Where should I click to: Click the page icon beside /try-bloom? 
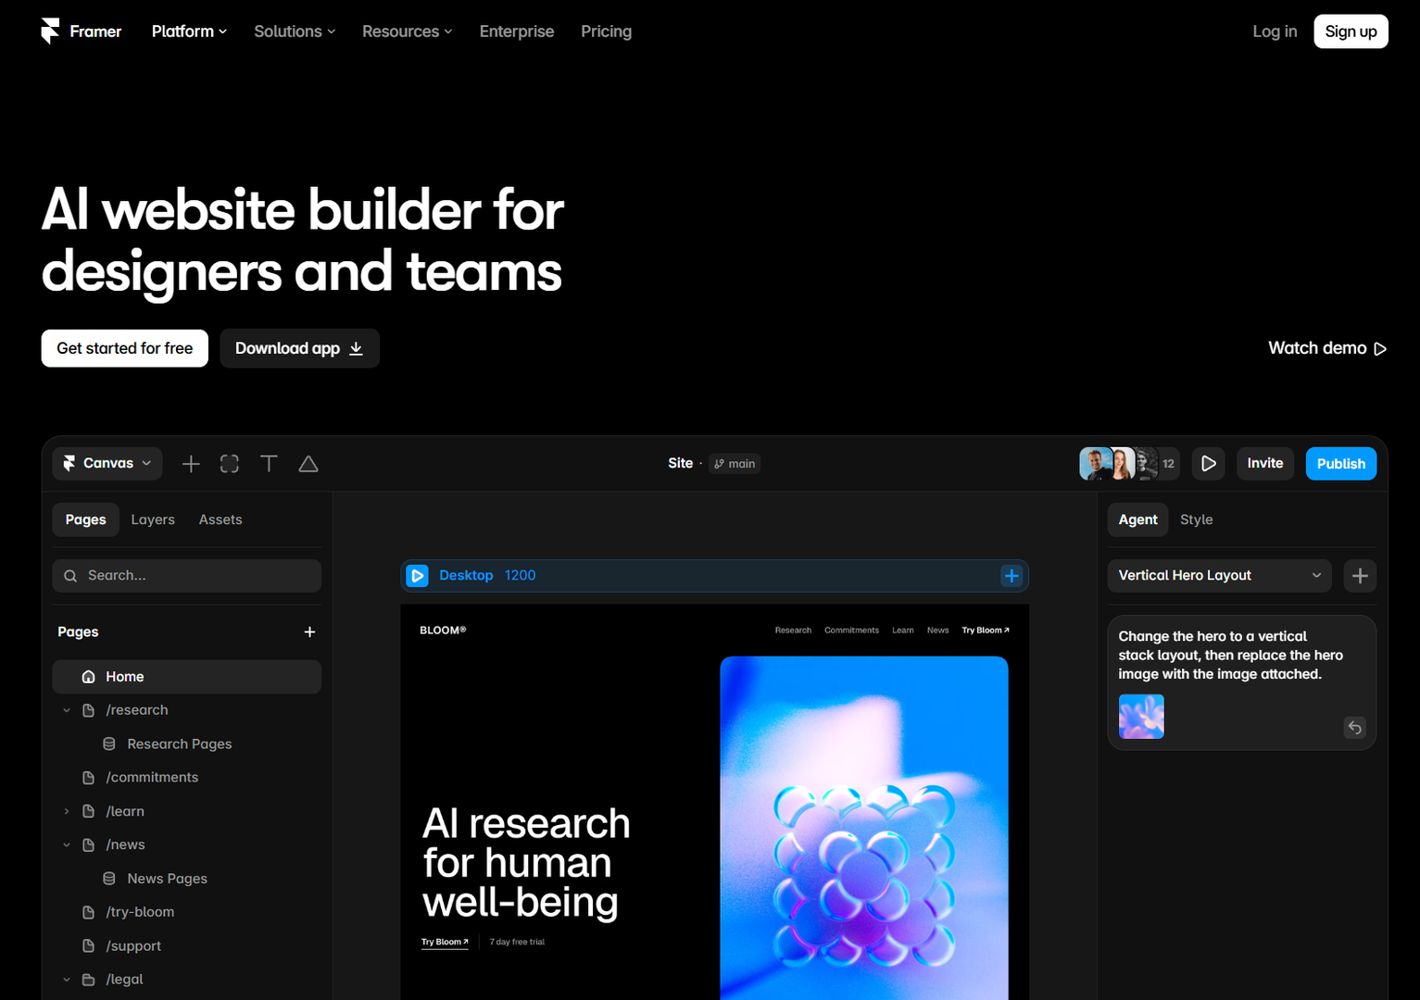coord(89,912)
